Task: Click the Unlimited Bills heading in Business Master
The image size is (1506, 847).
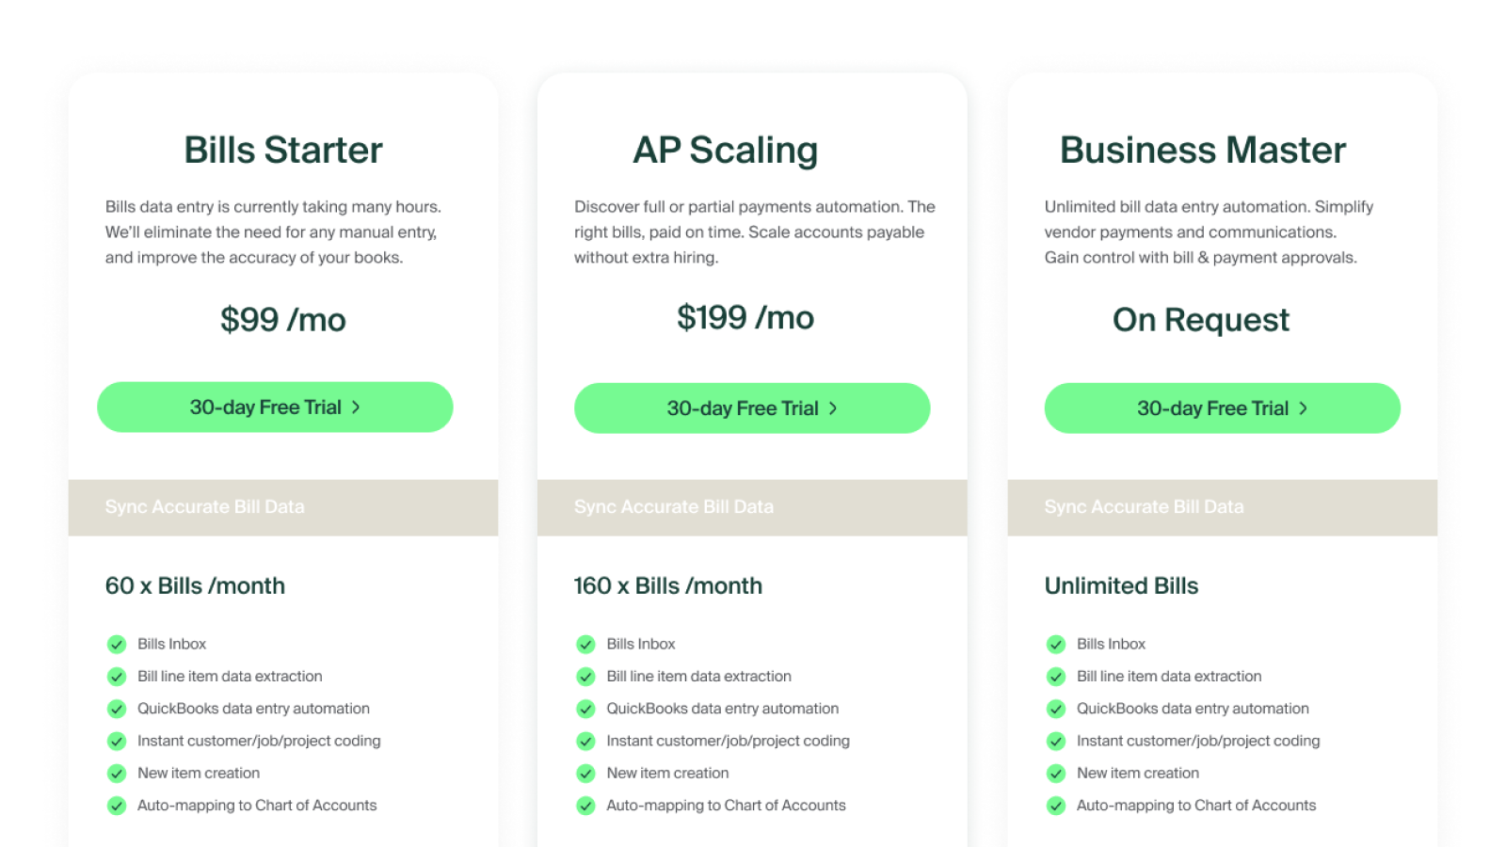Action: 1121,585
